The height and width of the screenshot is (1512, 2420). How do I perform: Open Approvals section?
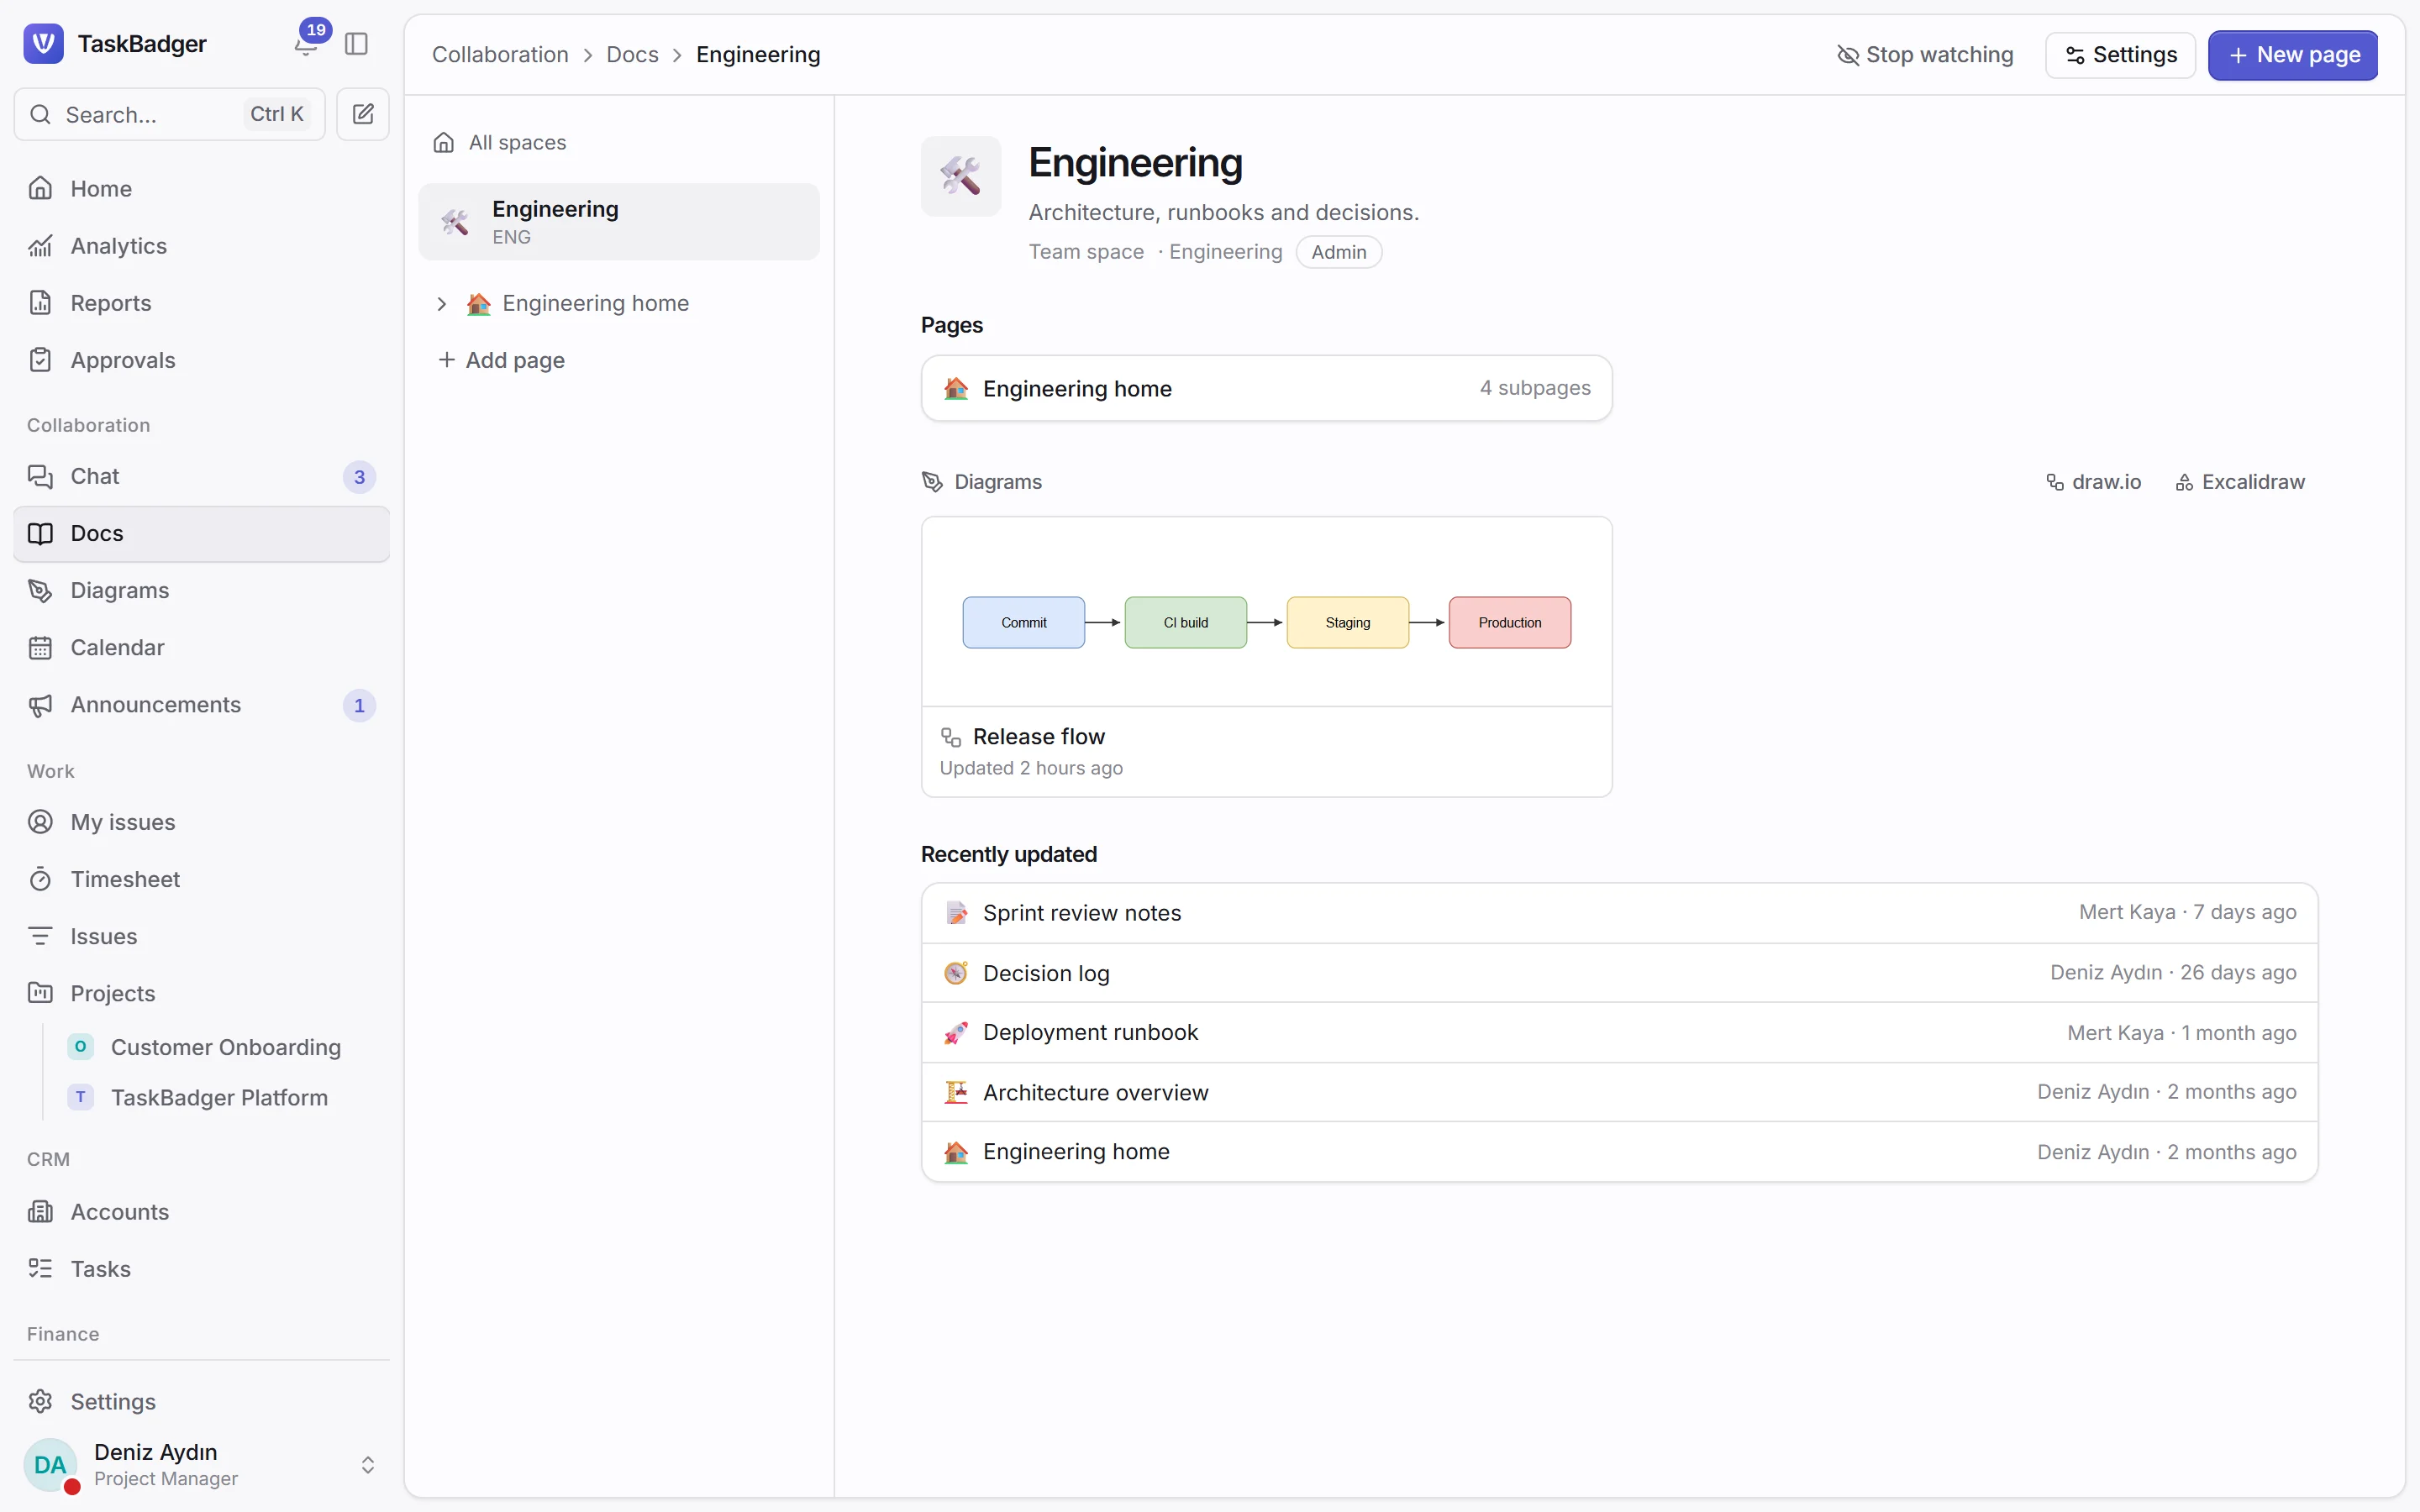(201, 359)
